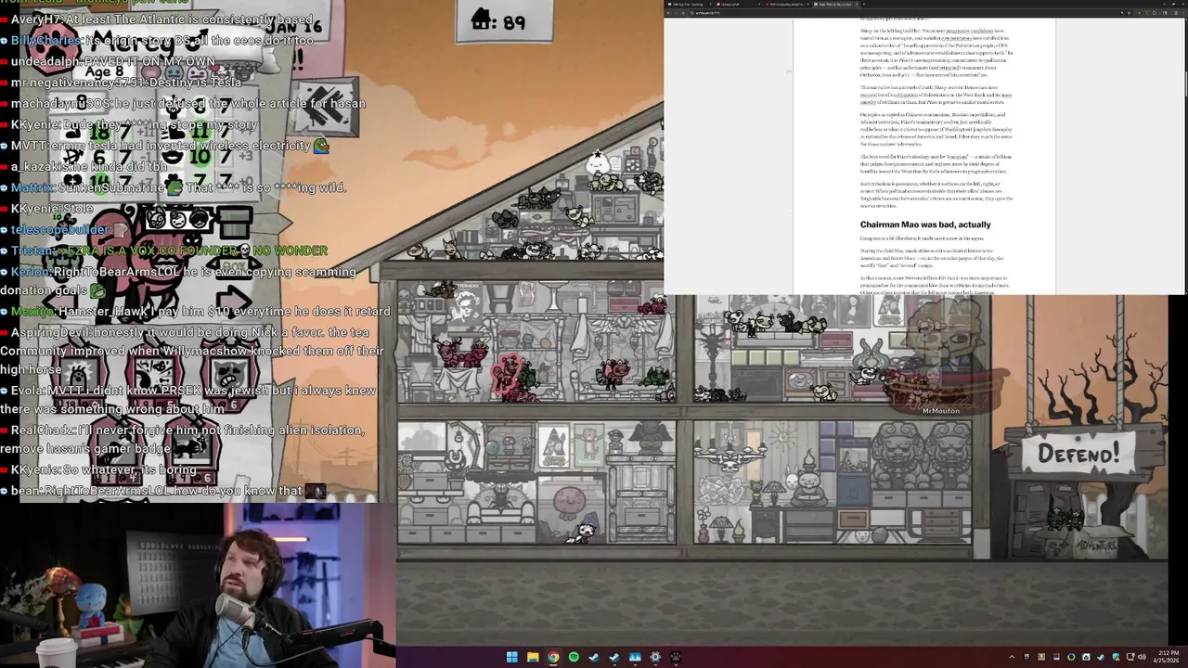Open the 'progressive candidates' article link

coord(969,31)
